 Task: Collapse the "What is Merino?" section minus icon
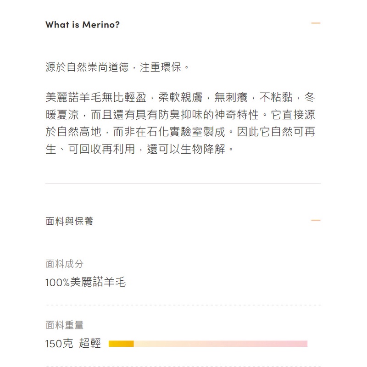click(x=316, y=23)
